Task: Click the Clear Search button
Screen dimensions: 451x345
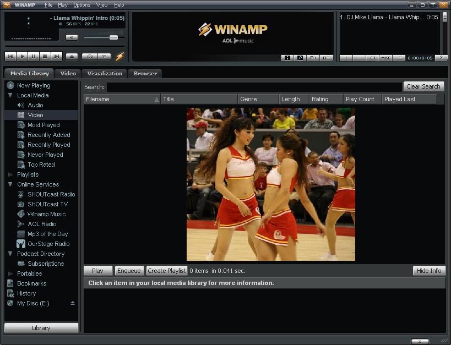Action: (x=423, y=86)
